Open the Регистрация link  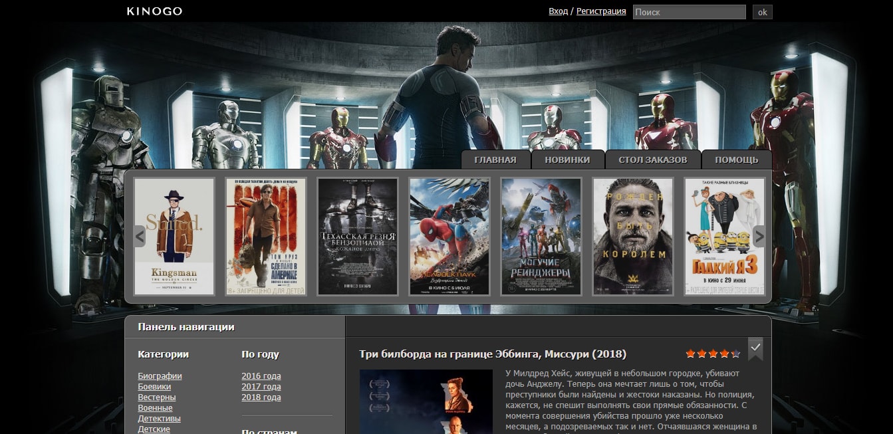coord(601,11)
